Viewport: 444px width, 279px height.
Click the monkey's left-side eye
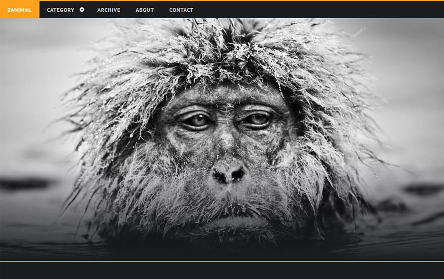point(197,120)
